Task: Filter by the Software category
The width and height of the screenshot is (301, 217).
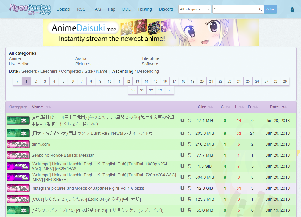Action: coord(150,64)
